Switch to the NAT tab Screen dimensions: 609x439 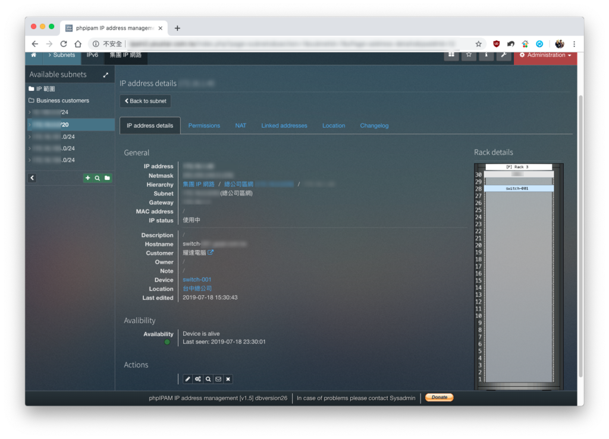pyautogui.click(x=240, y=126)
